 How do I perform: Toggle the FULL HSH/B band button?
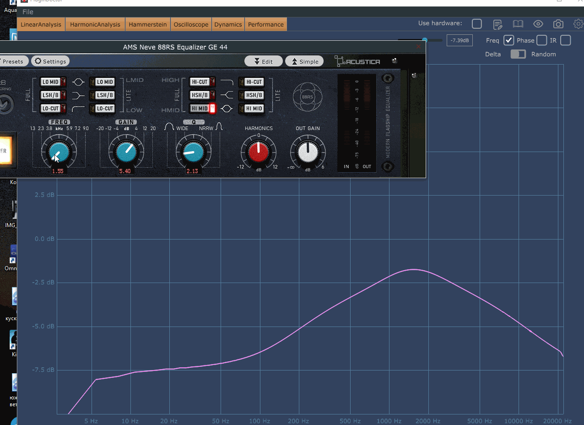(202, 95)
